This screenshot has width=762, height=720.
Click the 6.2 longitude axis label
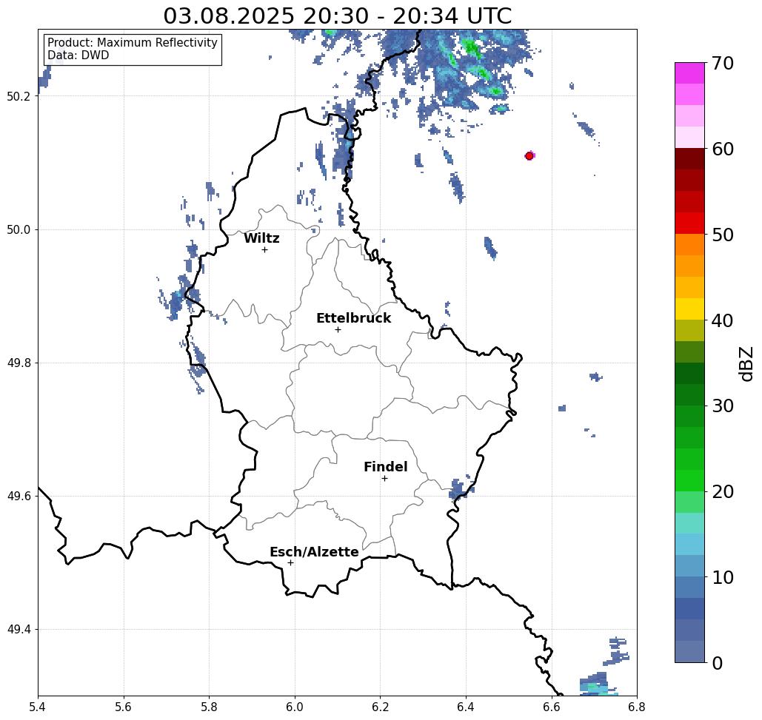click(x=381, y=707)
